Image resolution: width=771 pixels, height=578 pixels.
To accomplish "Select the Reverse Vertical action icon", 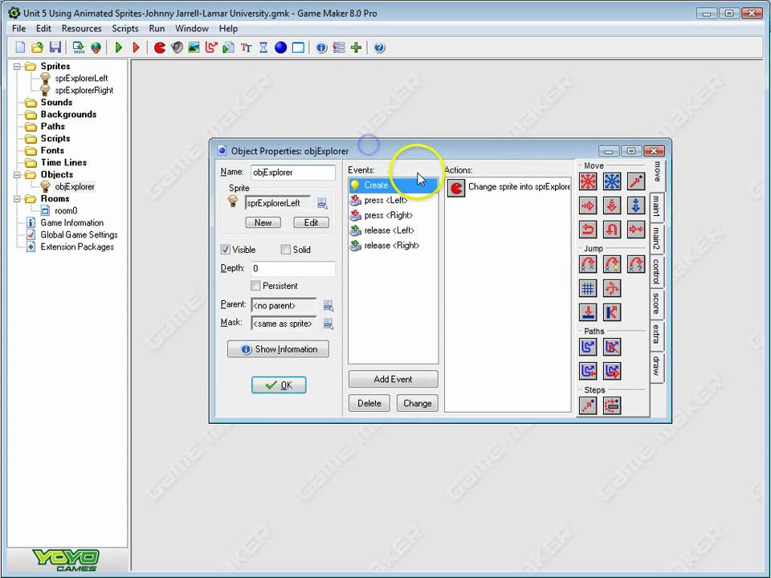I will [x=612, y=230].
